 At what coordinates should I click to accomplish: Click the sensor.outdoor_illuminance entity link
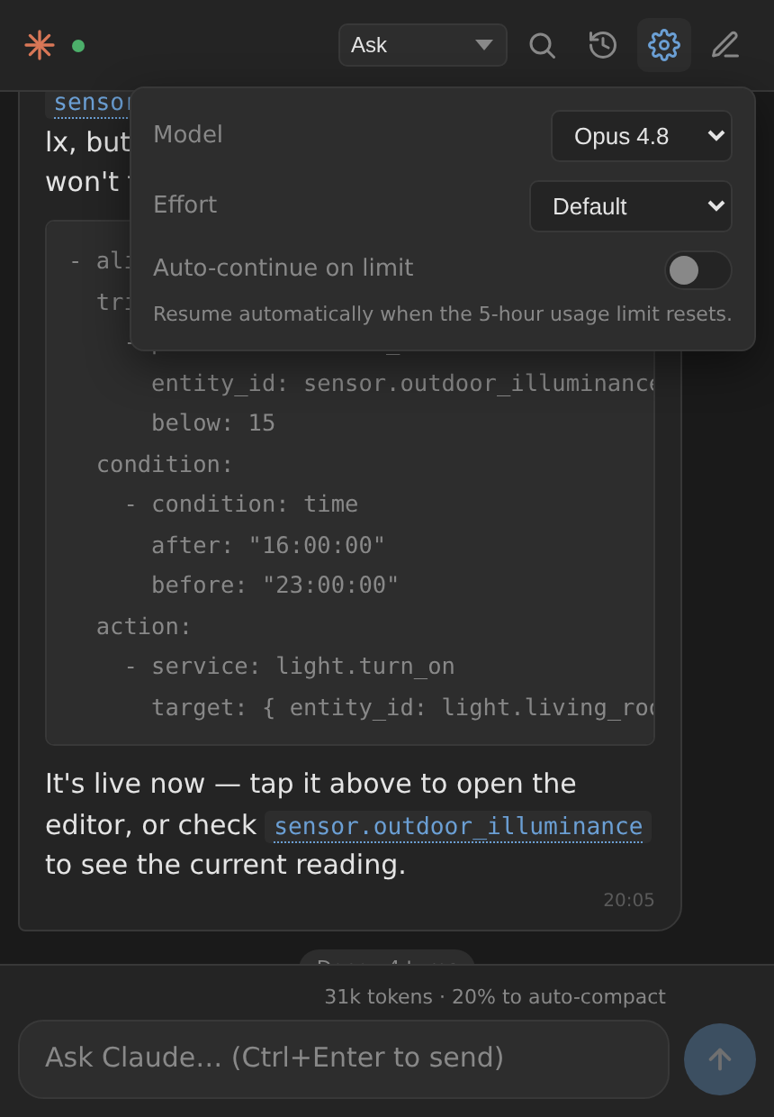click(x=458, y=827)
